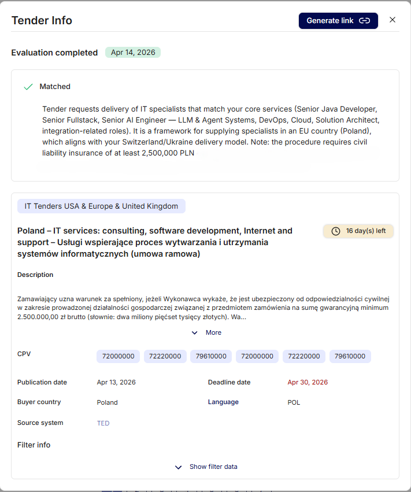Click the Poland IT services tender title
The height and width of the screenshot is (492, 411).
click(x=155, y=242)
